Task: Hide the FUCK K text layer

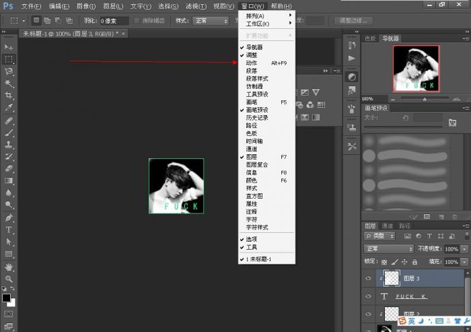Action: [x=369, y=296]
